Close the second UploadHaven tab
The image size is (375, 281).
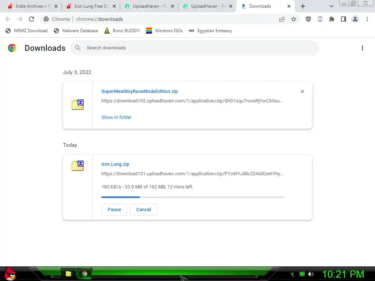tap(231, 6)
